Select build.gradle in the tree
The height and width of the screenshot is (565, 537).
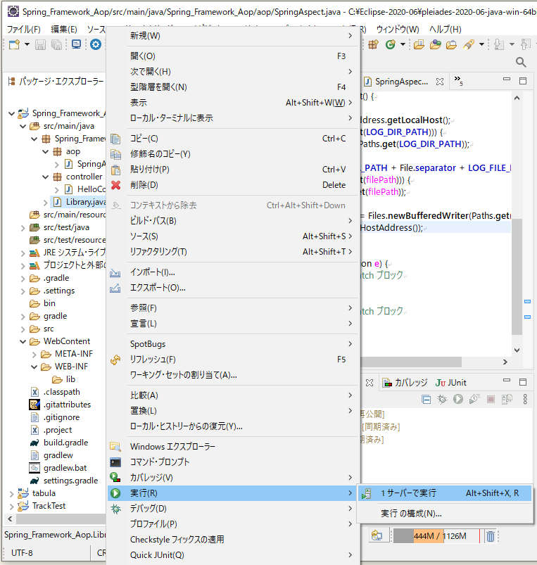65,443
